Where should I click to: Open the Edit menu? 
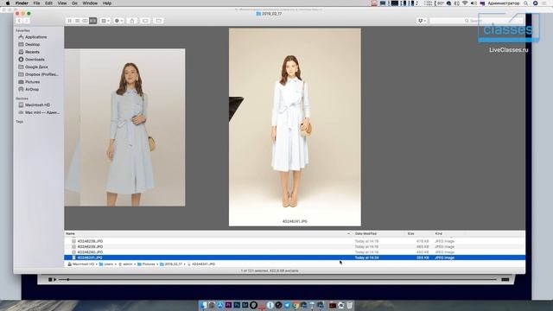click(48, 3)
